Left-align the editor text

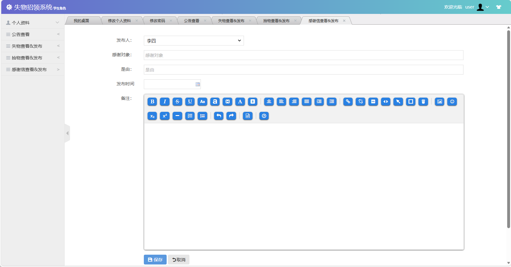click(x=281, y=101)
